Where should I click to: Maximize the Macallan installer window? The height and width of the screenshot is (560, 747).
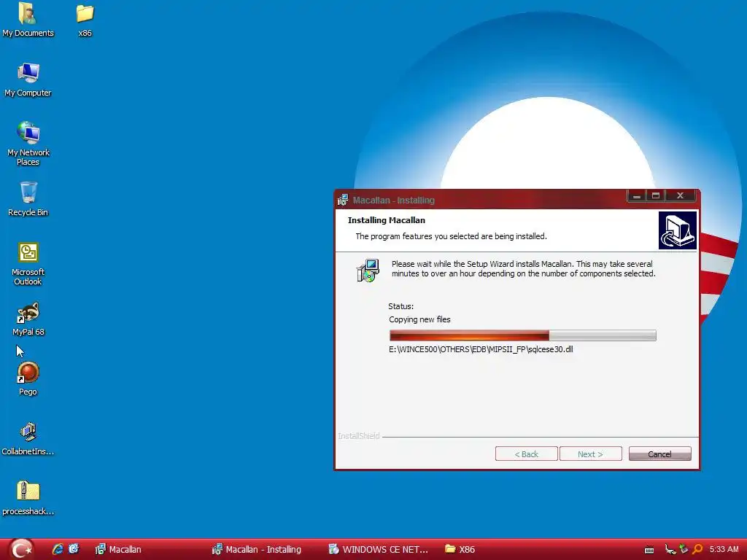[x=656, y=195]
